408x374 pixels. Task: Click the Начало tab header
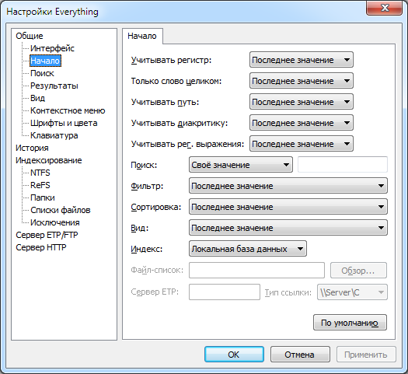142,36
